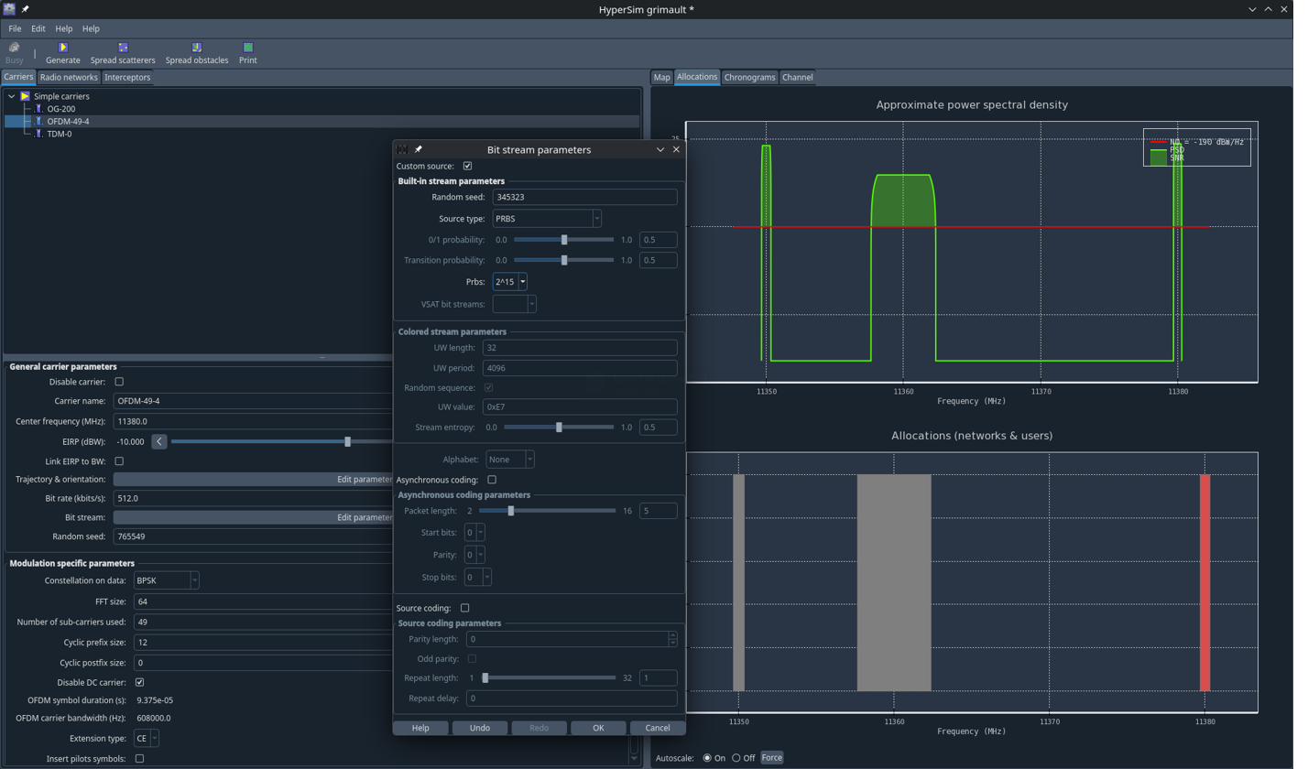This screenshot has height=769, width=1308.
Task: Click the pin icon in Bit stream dialog
Action: coord(419,149)
